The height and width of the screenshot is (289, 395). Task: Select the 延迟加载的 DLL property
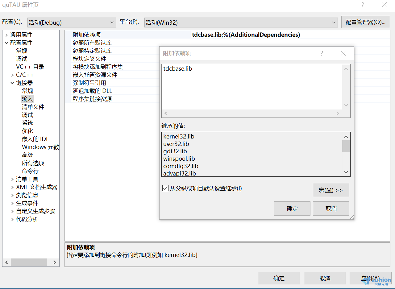93,91
